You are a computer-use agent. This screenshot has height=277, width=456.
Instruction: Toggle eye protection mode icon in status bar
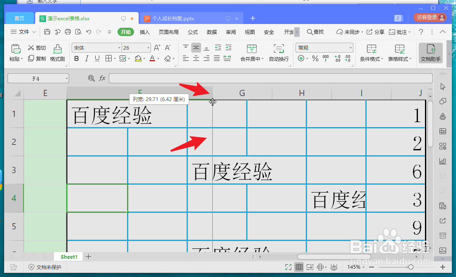[334, 267]
